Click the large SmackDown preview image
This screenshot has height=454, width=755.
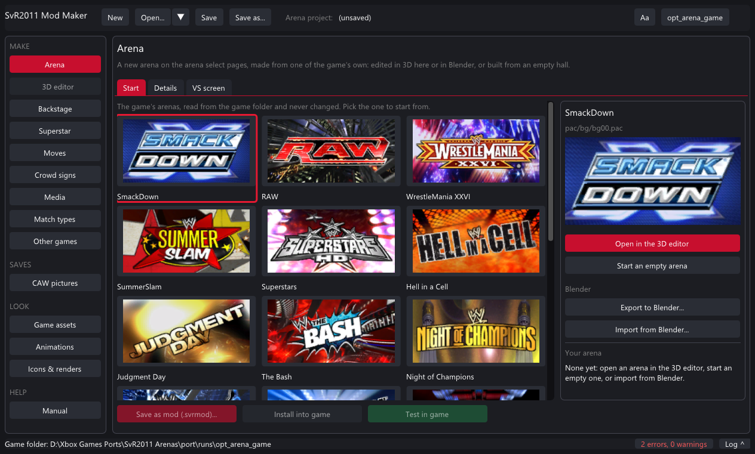point(652,181)
